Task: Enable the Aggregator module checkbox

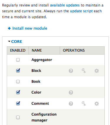Action: coord(18,60)
